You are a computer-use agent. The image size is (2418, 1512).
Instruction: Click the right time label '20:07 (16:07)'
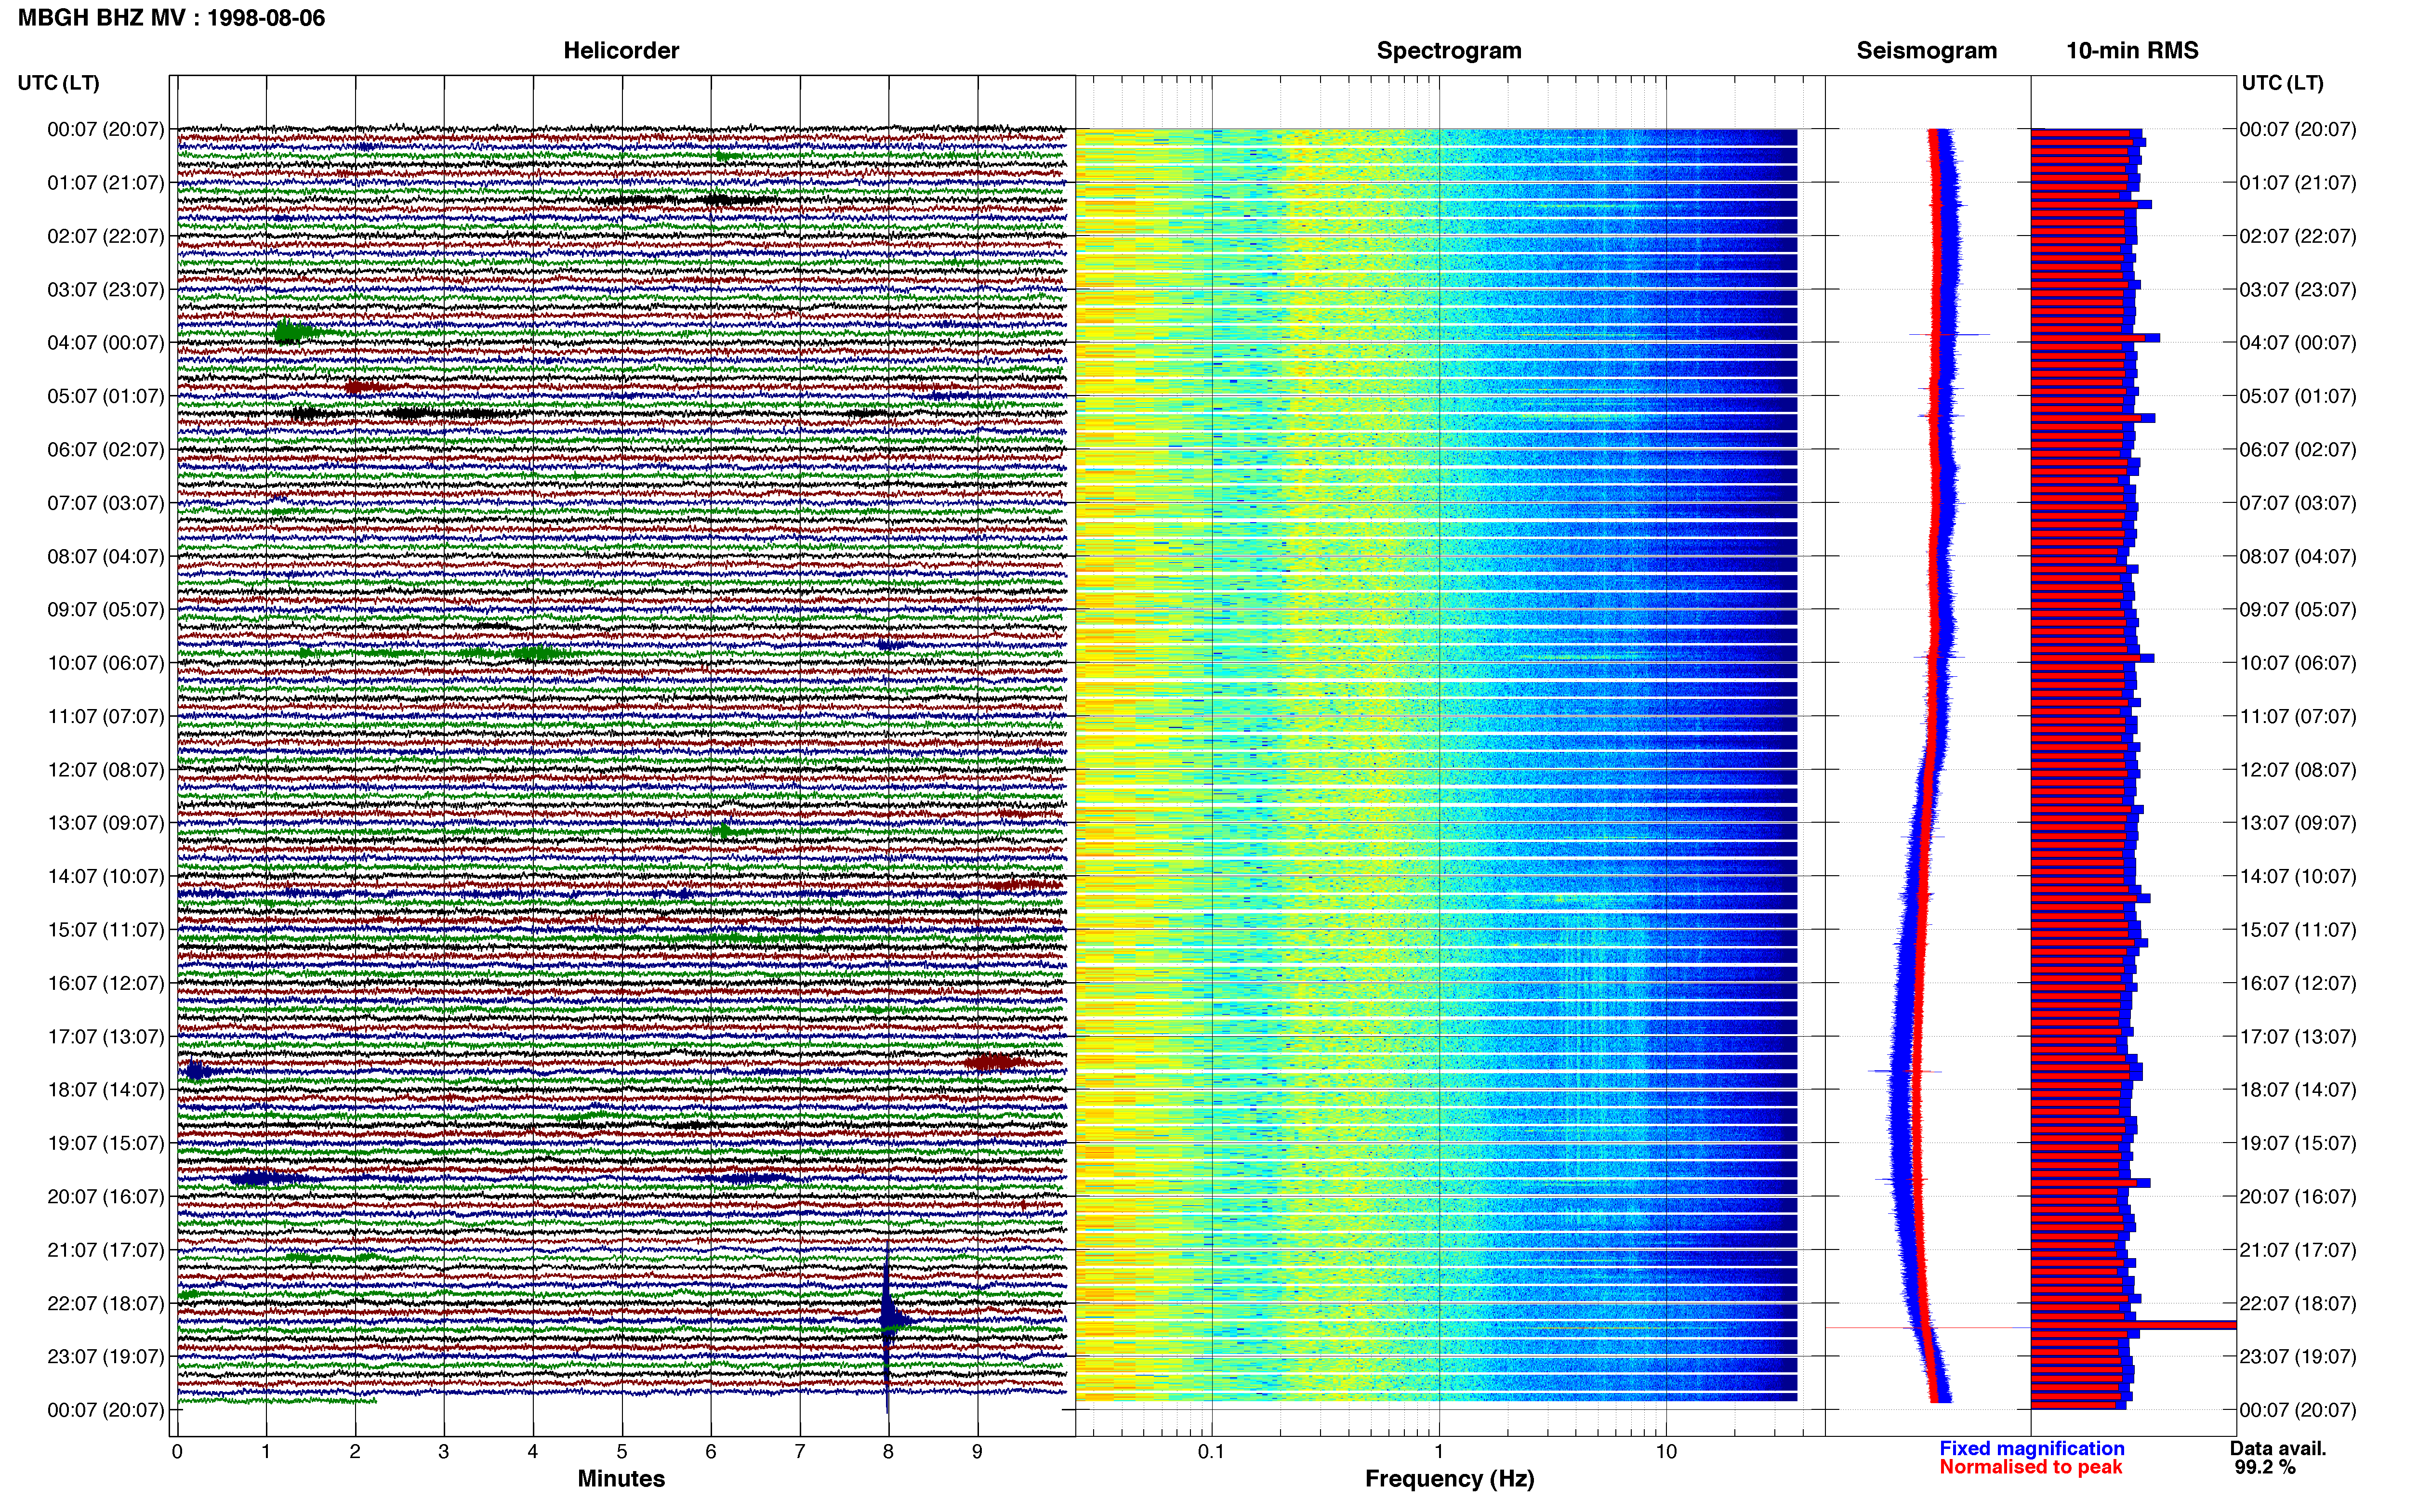point(2298,1196)
